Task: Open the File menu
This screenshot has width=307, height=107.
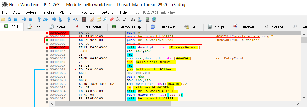Action: (5, 12)
